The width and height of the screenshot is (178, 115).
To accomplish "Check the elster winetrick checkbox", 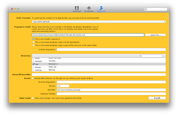I will pyautogui.click(x=33, y=58).
